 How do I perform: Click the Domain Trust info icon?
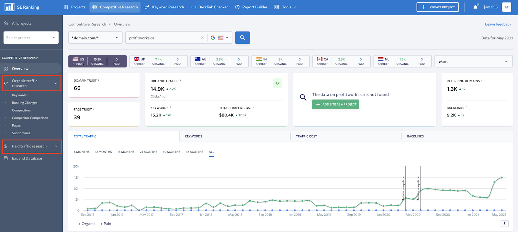[x=99, y=80]
